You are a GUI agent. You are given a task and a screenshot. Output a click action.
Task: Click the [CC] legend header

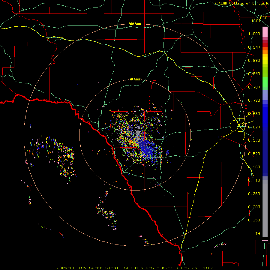(x=256, y=21)
